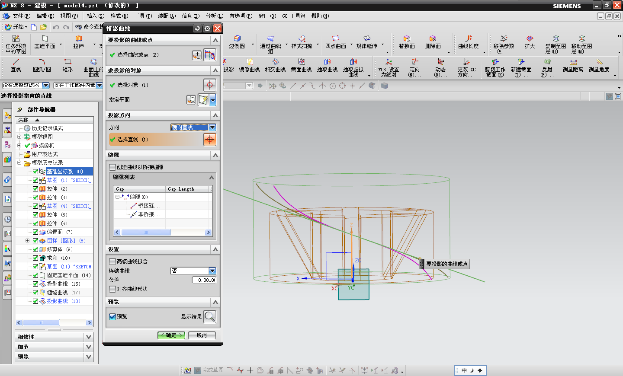Viewport: 623px width, 376px height.
Task: Enable 对齐曲线形状 checkbox
Action: click(x=112, y=289)
